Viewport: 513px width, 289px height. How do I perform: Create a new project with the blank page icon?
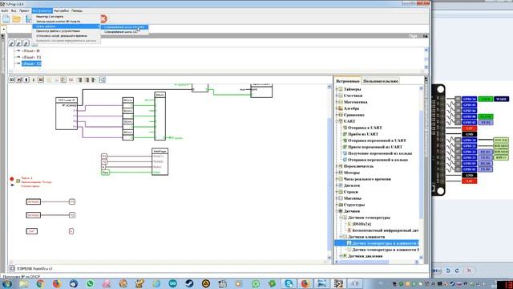6,19
